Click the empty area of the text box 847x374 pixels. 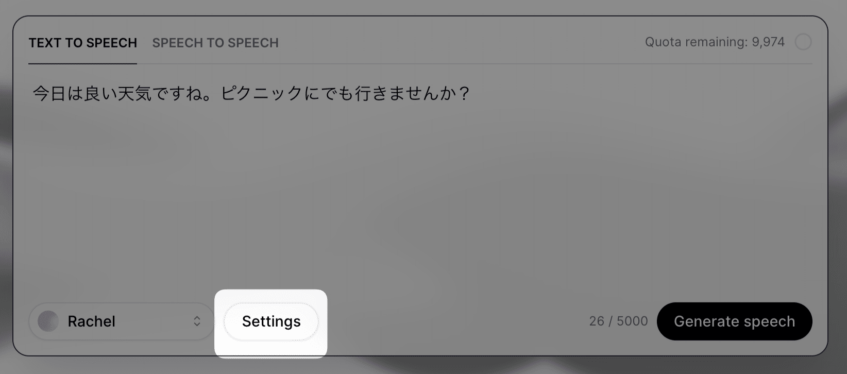[x=412, y=196]
